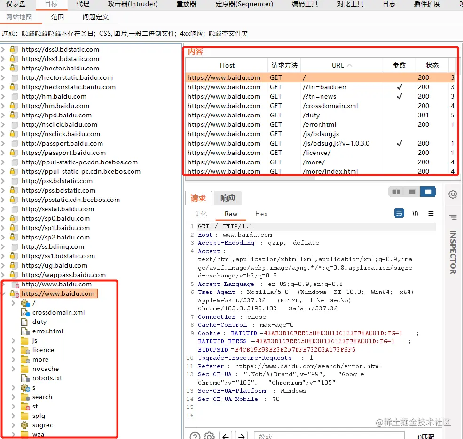
Task: Open the 代理 proxy tab
Action: click(83, 4)
